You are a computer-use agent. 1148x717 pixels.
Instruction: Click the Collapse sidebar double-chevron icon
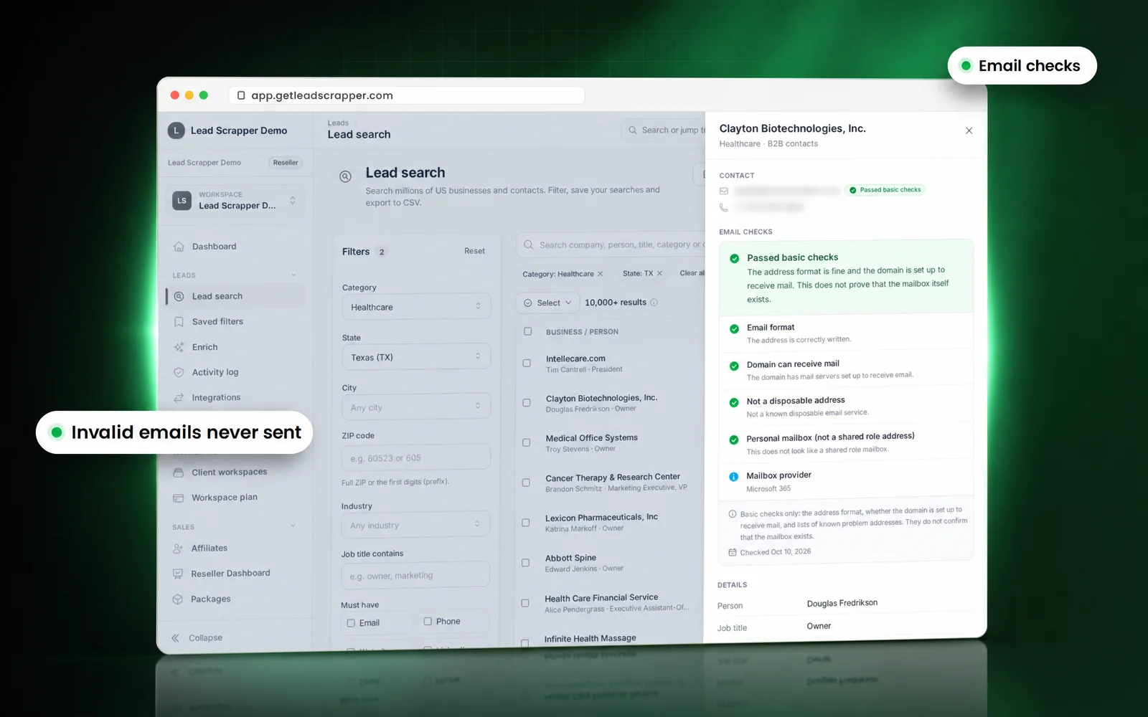coord(175,638)
